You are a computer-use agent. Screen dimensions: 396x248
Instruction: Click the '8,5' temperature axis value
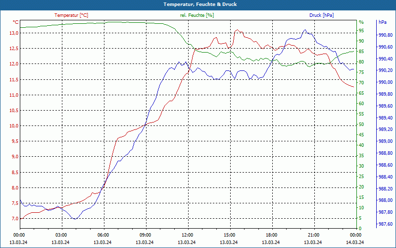(x=15, y=173)
